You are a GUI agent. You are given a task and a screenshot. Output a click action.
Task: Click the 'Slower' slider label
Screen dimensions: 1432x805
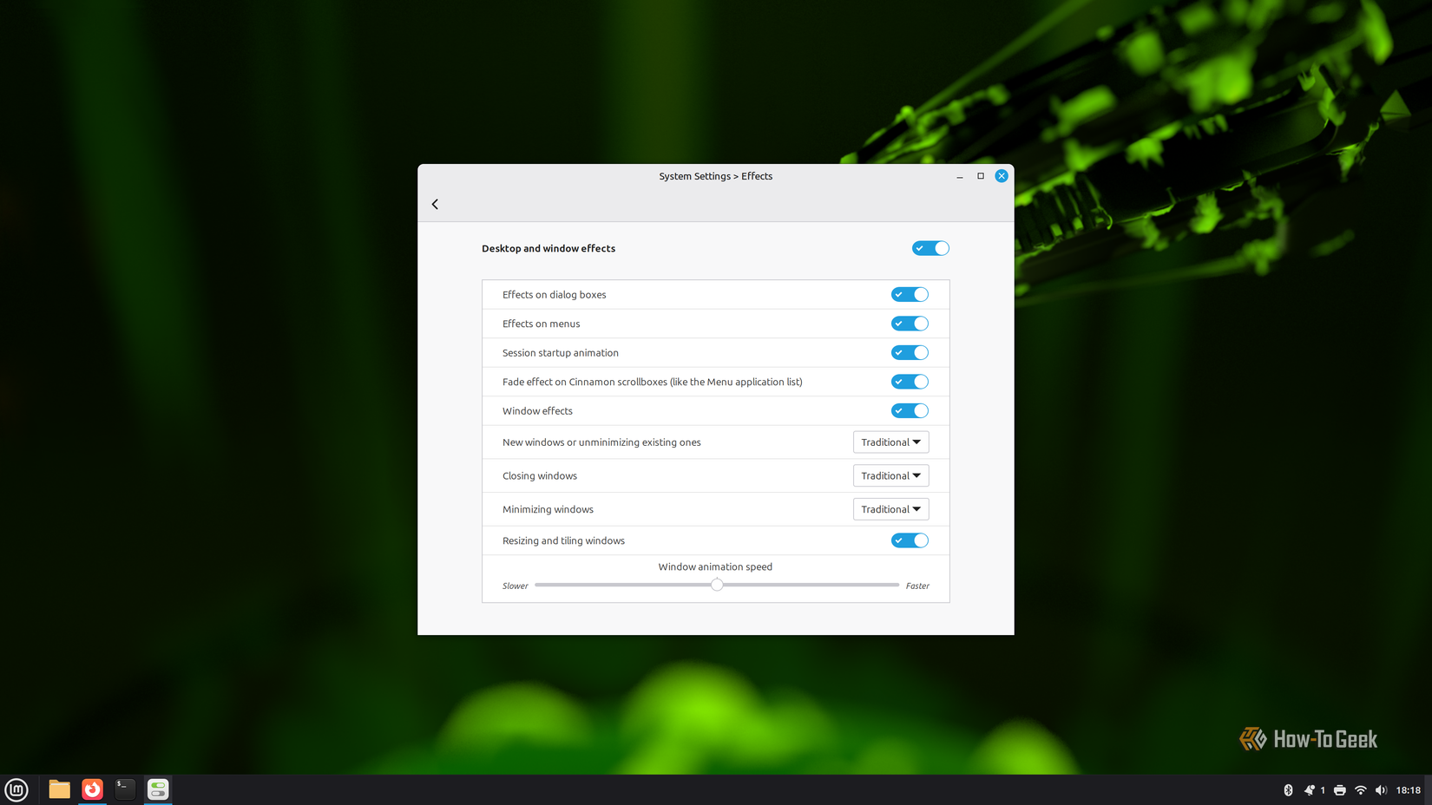click(x=516, y=586)
